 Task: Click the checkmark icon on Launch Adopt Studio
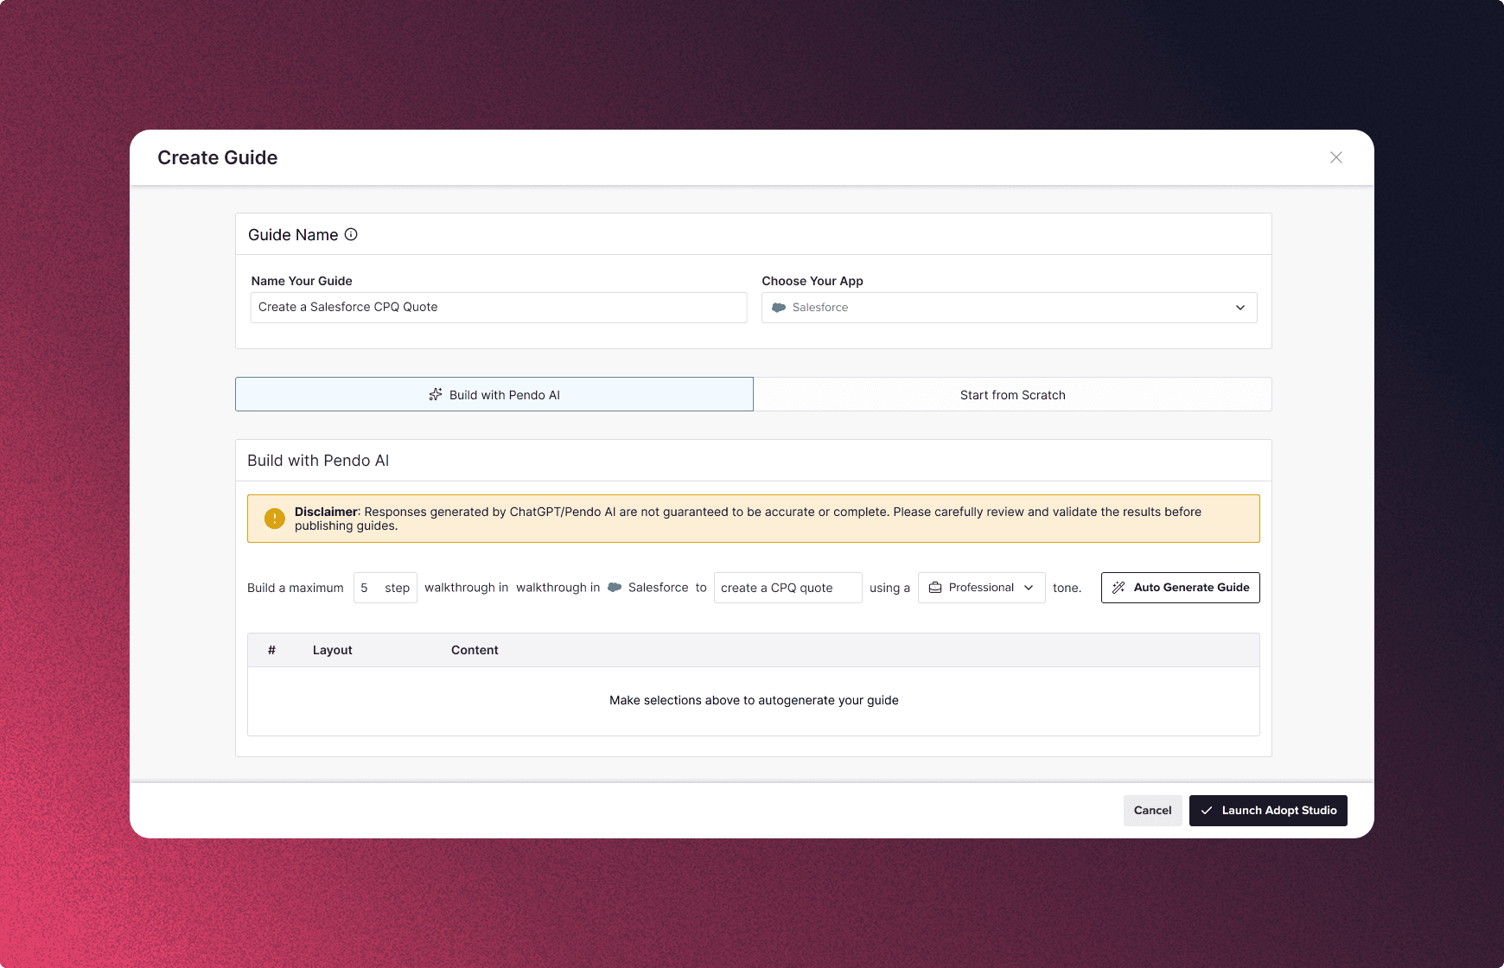(x=1207, y=811)
